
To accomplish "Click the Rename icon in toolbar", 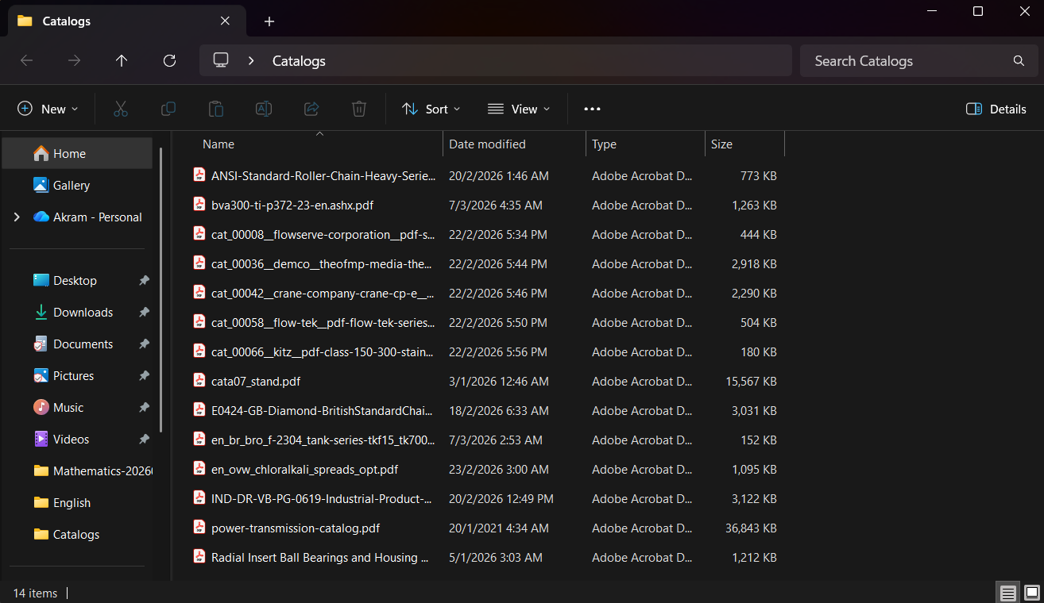I will (264, 109).
